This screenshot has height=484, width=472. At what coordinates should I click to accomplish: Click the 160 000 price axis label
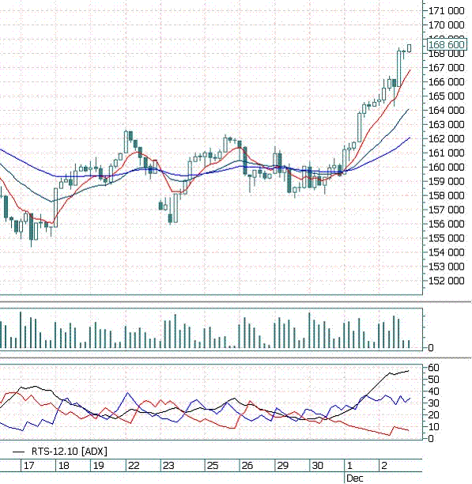tap(447, 167)
